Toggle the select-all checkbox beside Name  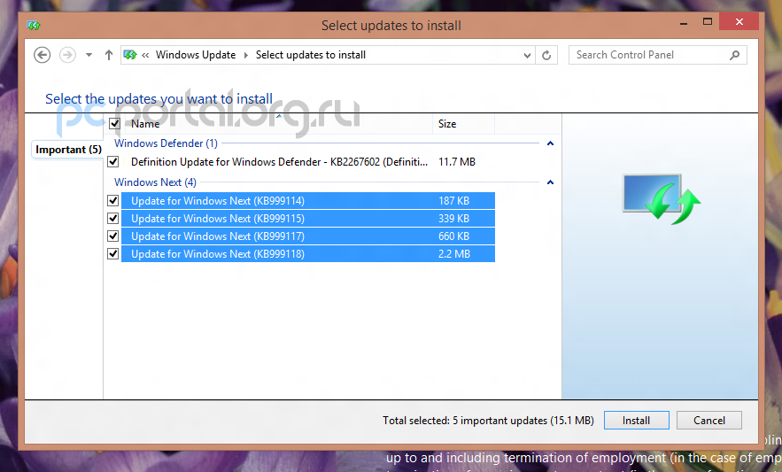tap(113, 124)
